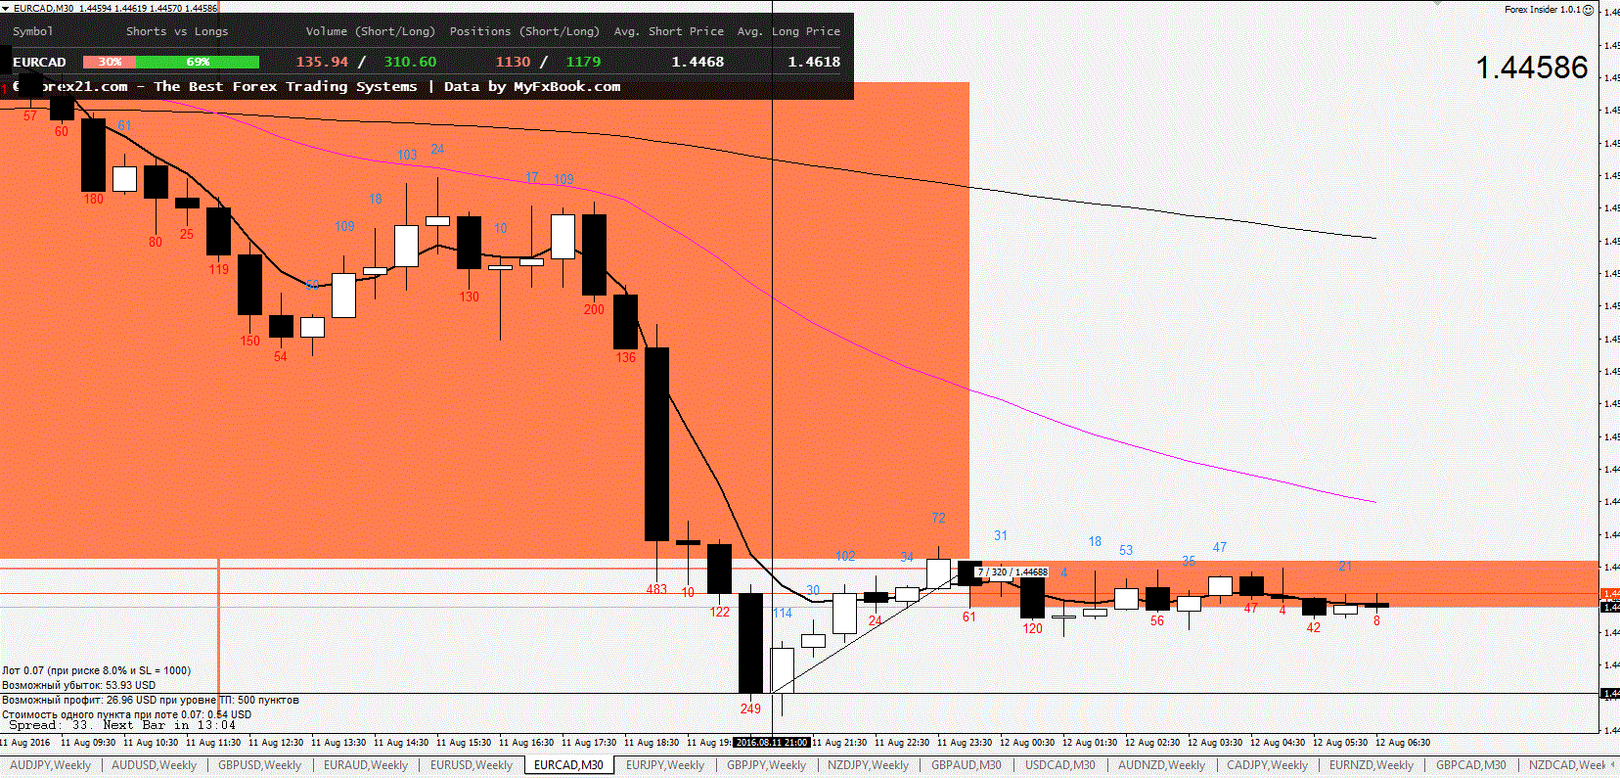
Task: Click the Возможный профит 26.96 USD line
Action: click(150, 700)
